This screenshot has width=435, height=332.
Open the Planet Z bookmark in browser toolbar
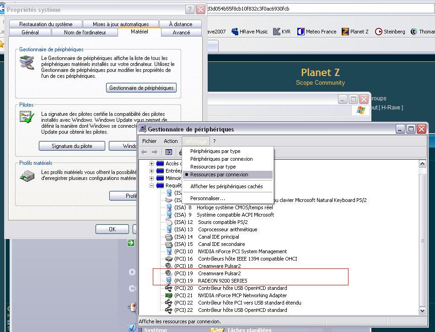(355, 32)
